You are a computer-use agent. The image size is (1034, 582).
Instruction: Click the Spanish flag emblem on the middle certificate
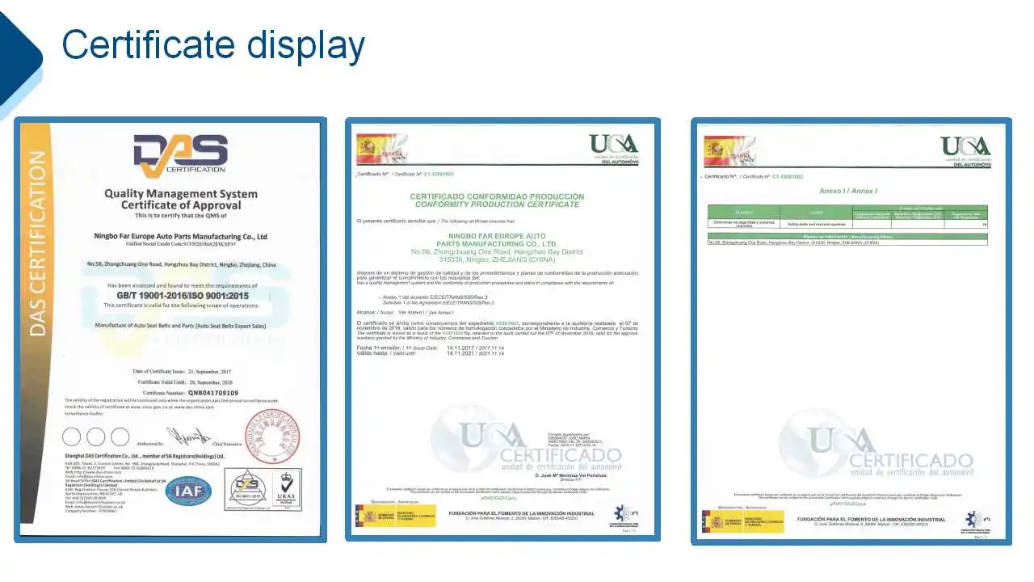(x=382, y=149)
